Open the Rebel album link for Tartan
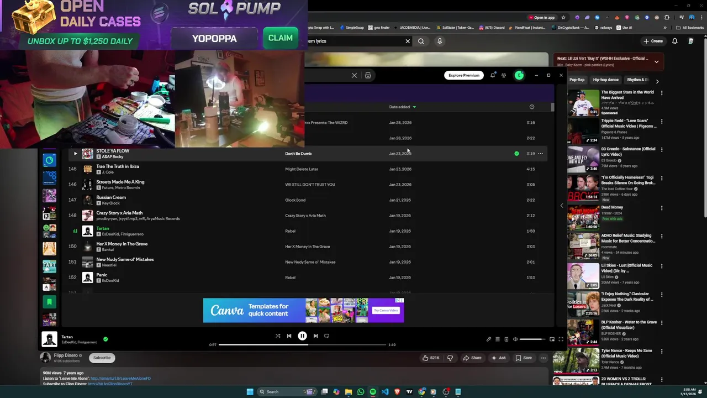Screen dimensions: 707x398 290,231
